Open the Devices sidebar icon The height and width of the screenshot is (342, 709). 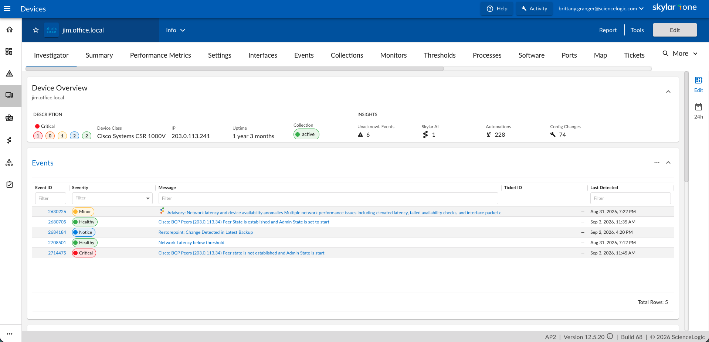[10, 95]
